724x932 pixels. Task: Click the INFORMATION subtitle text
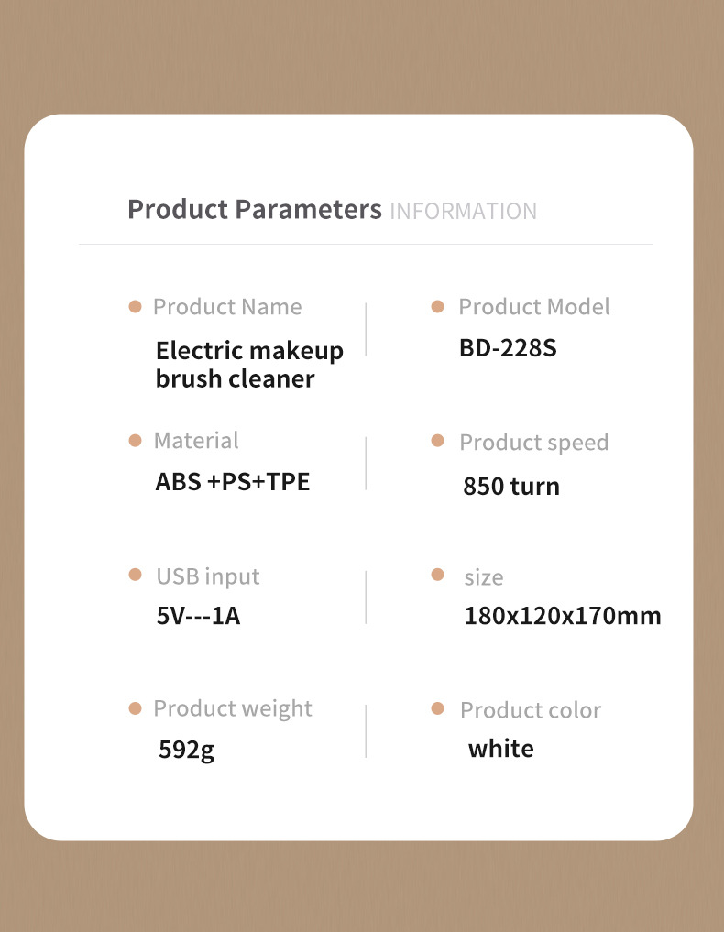point(463,212)
